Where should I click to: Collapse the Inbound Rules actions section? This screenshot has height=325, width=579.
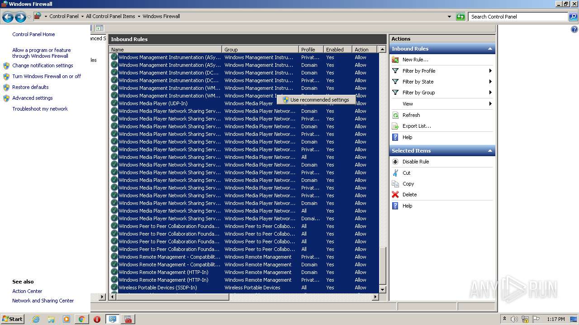489,49
